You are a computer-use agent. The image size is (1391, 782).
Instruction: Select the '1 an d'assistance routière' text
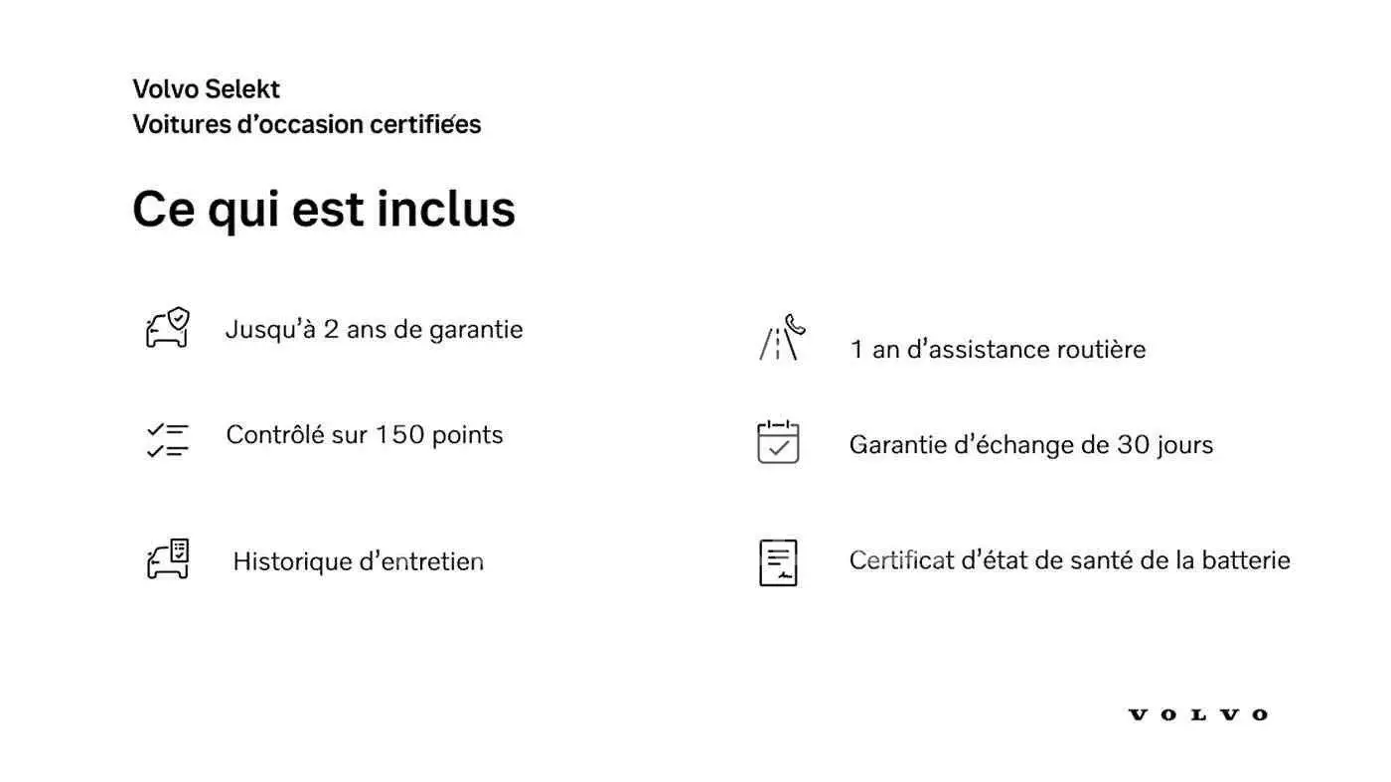pos(998,349)
